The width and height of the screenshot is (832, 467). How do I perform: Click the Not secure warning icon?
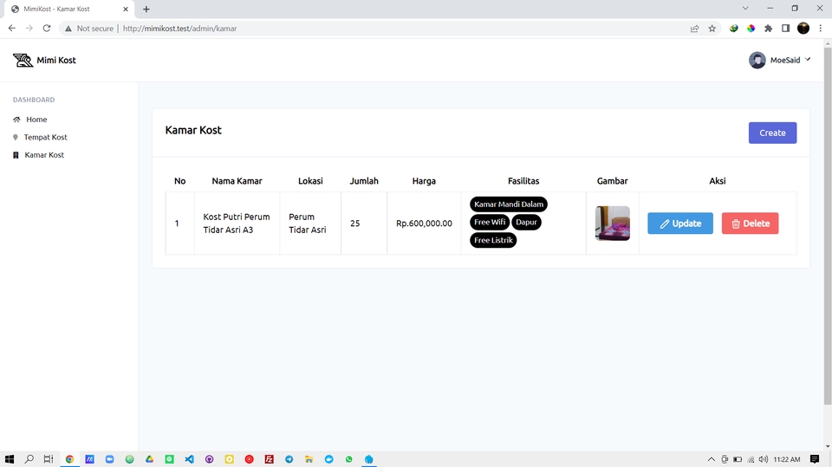(68, 29)
